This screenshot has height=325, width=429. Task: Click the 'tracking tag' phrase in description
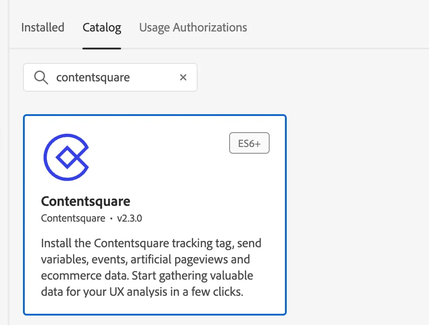pos(201,243)
